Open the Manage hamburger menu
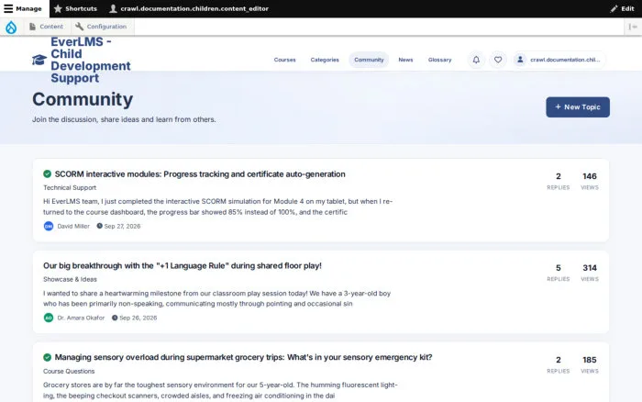This screenshot has width=642, height=402. (23, 8)
